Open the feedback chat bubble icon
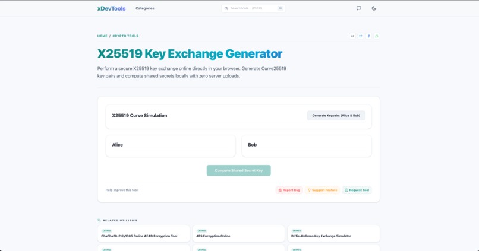This screenshot has height=251, width=479. [358, 8]
